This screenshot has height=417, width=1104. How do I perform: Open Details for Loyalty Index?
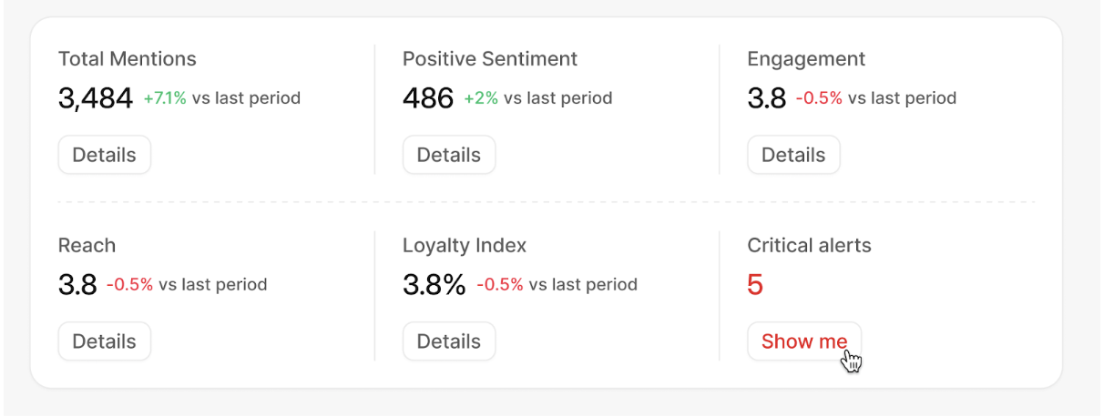click(x=449, y=341)
